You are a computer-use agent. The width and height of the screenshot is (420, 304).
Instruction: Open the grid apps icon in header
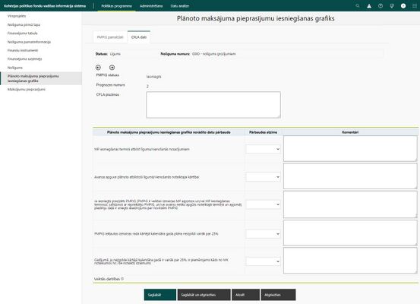(x=415, y=5)
